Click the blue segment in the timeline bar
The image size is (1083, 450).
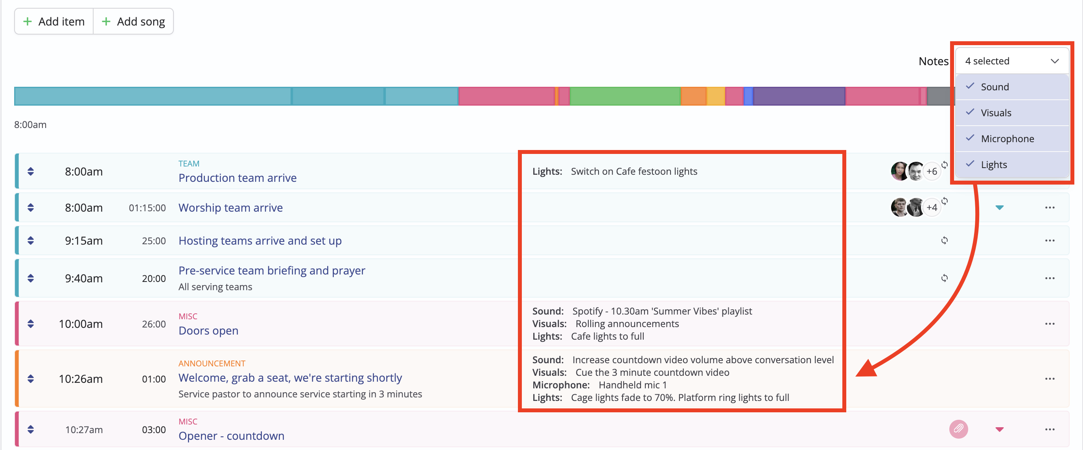(x=748, y=96)
